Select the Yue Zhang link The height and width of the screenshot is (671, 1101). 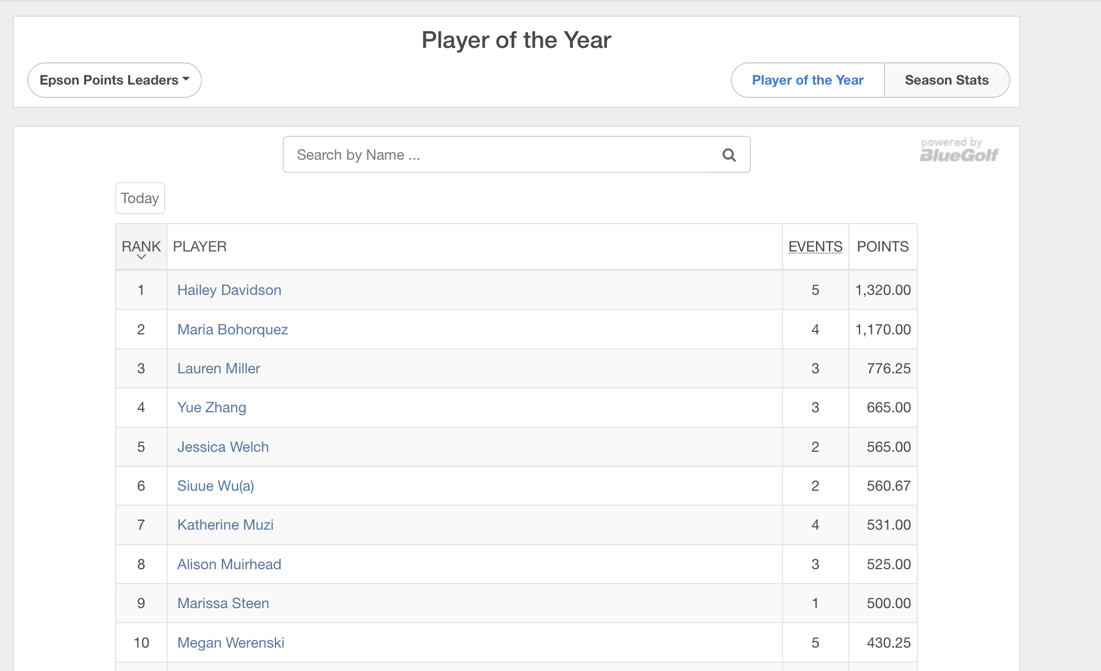coord(212,407)
